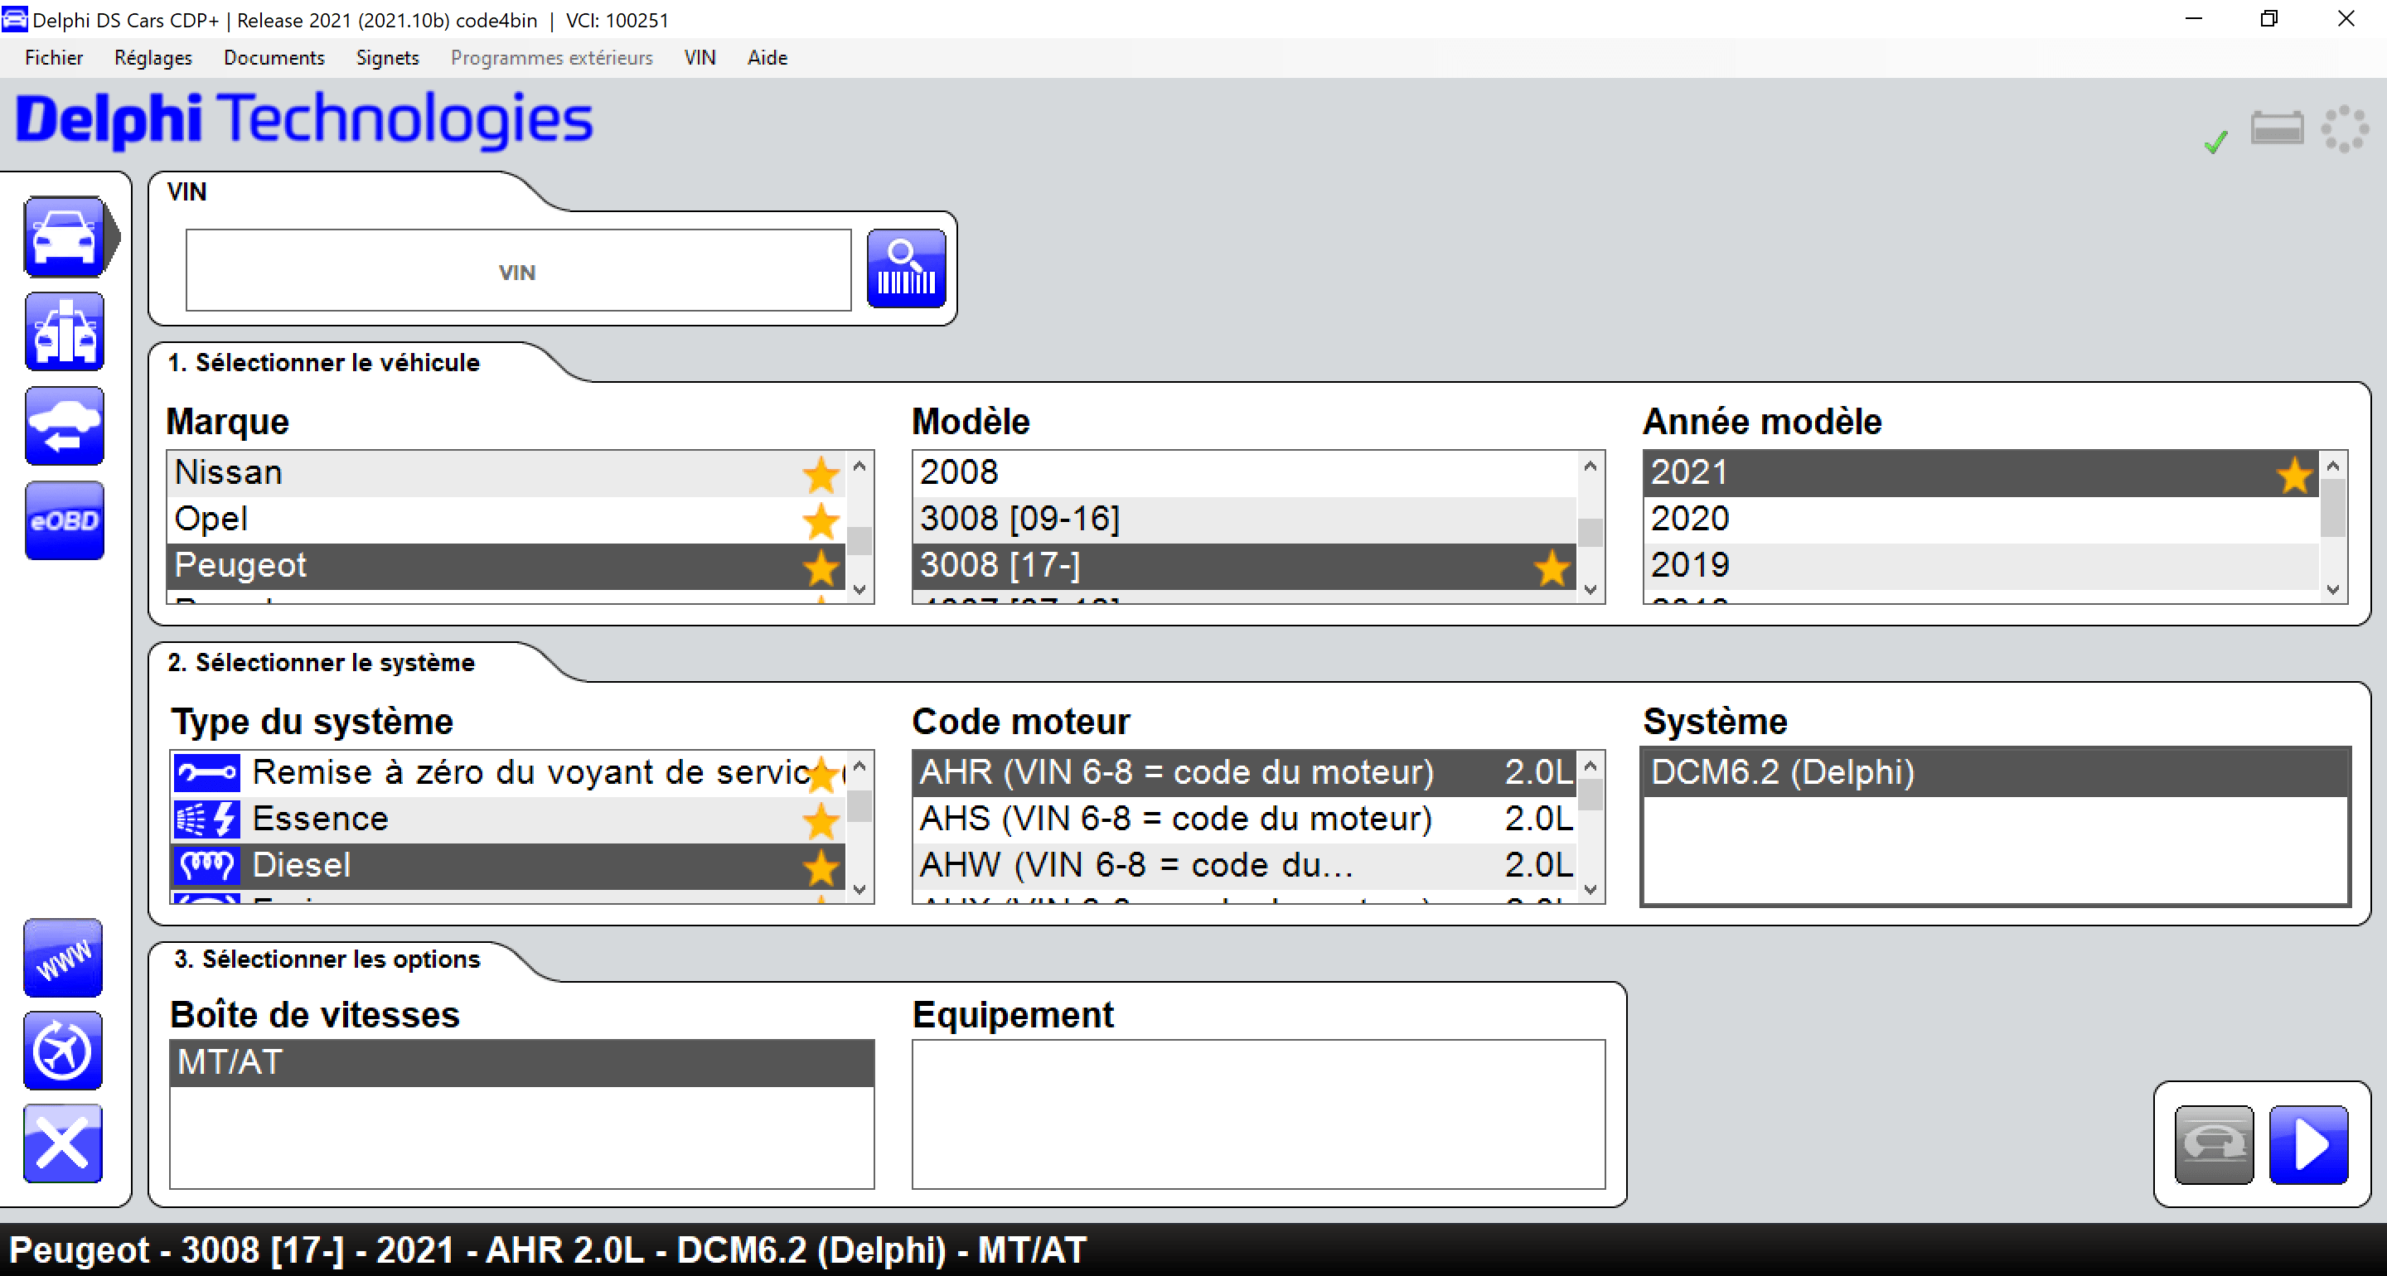Open the Aide menu
The width and height of the screenshot is (2387, 1276).
[x=767, y=56]
